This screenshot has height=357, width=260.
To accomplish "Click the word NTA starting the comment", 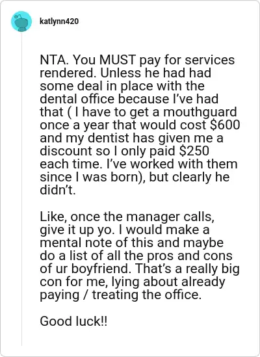I will click(53, 60).
